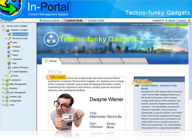Select E-mail Templates tree item
The width and height of the screenshot is (192, 140).
(20, 72)
